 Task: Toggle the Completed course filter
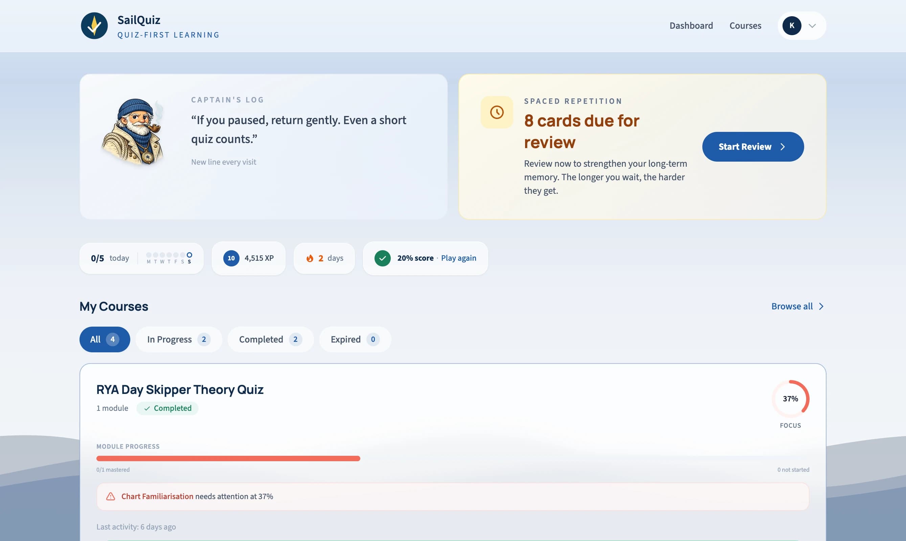(270, 339)
